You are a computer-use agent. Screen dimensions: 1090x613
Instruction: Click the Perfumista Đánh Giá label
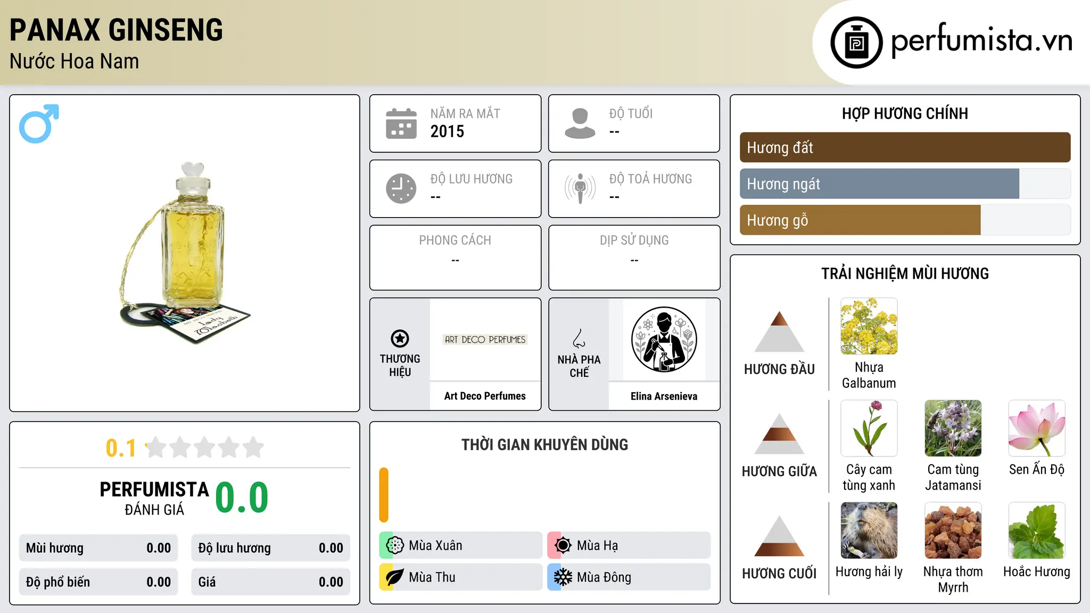point(154,499)
